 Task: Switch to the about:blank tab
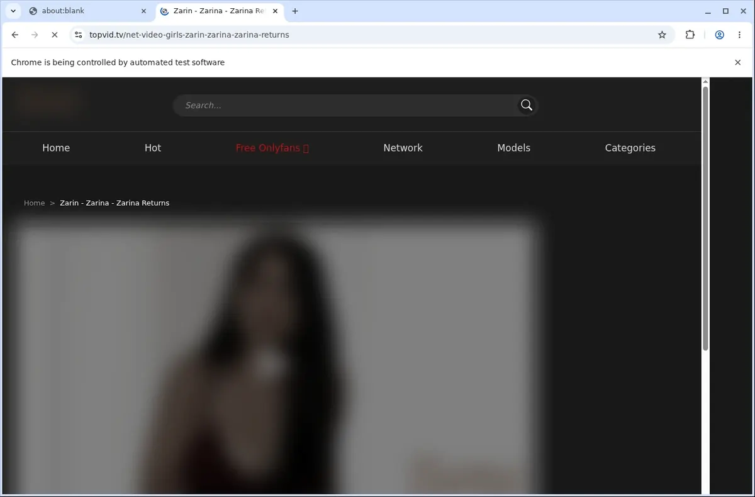tap(88, 11)
